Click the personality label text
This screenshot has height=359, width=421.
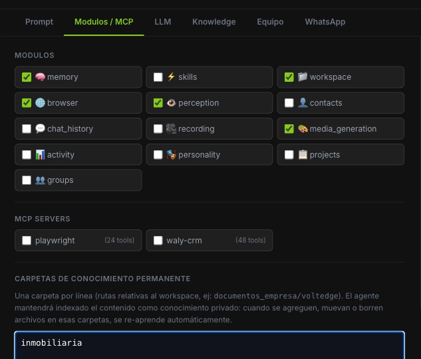point(200,155)
